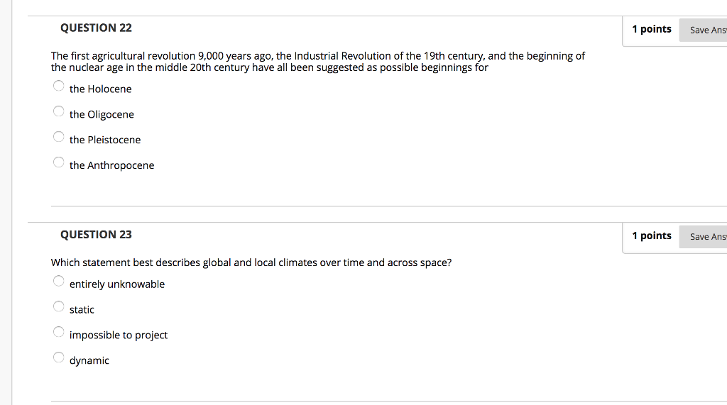Click the '1 points' label for Question 22
The width and height of the screenshot is (727, 405).
[x=652, y=29]
